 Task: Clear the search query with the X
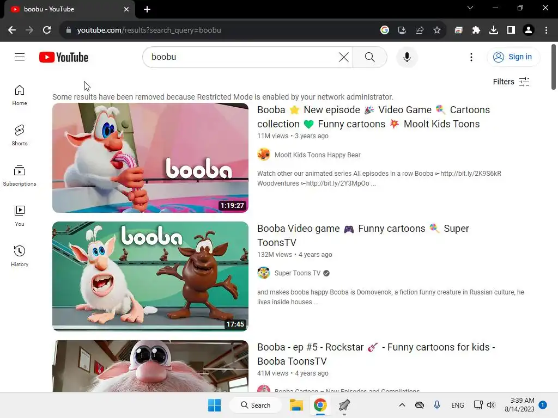tap(343, 57)
